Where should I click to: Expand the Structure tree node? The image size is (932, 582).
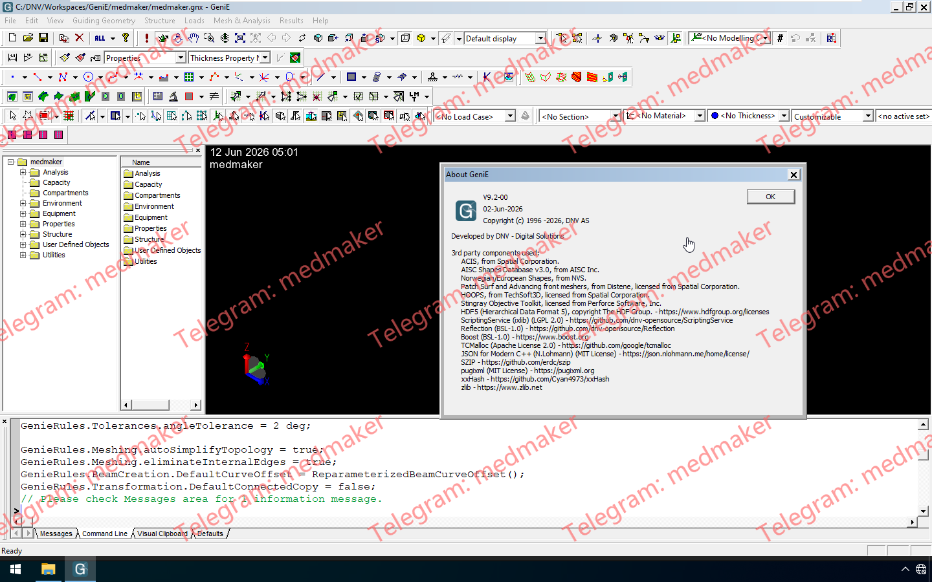pyautogui.click(x=23, y=234)
